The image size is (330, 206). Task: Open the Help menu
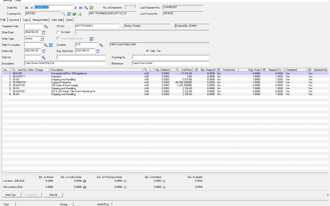[18, 1]
